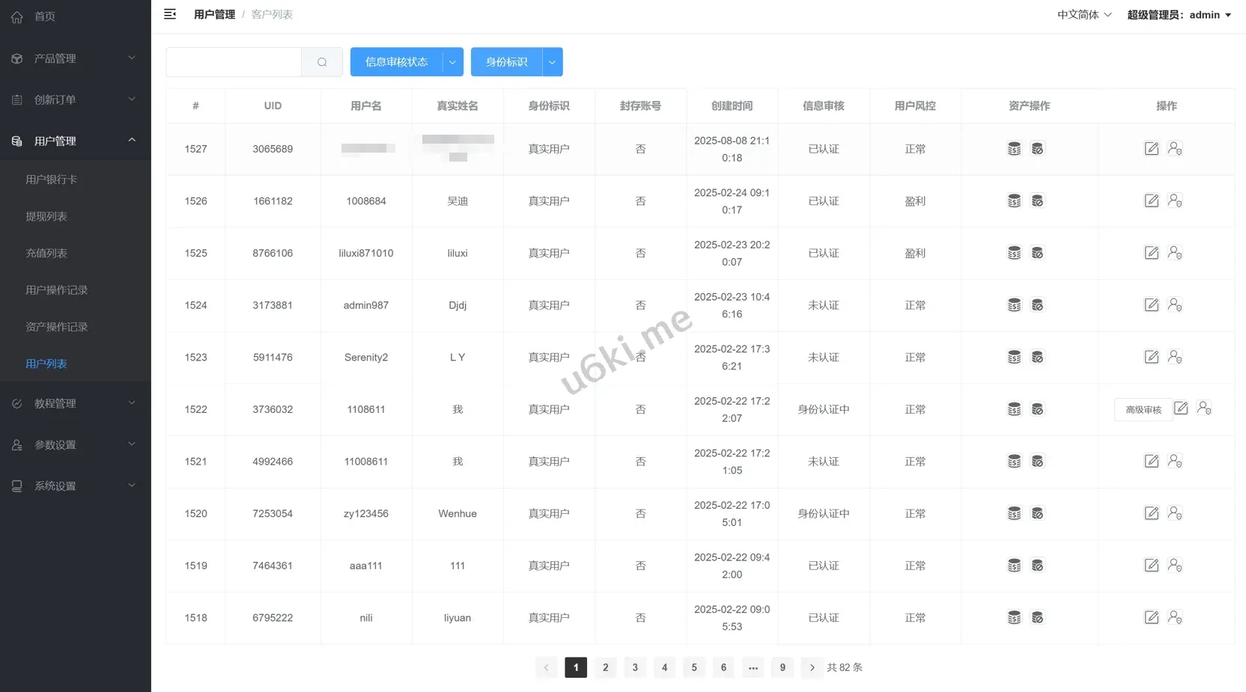Click edit icon for user 1008684

coord(1152,200)
